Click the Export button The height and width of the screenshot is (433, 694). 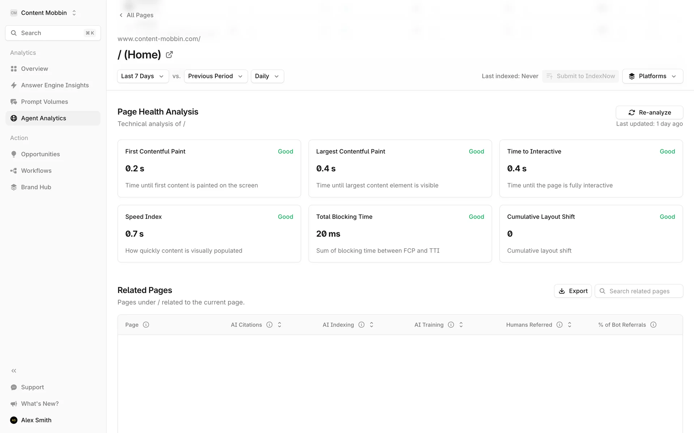click(573, 291)
